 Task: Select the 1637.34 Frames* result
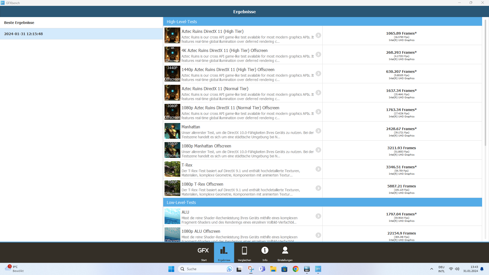(401, 91)
